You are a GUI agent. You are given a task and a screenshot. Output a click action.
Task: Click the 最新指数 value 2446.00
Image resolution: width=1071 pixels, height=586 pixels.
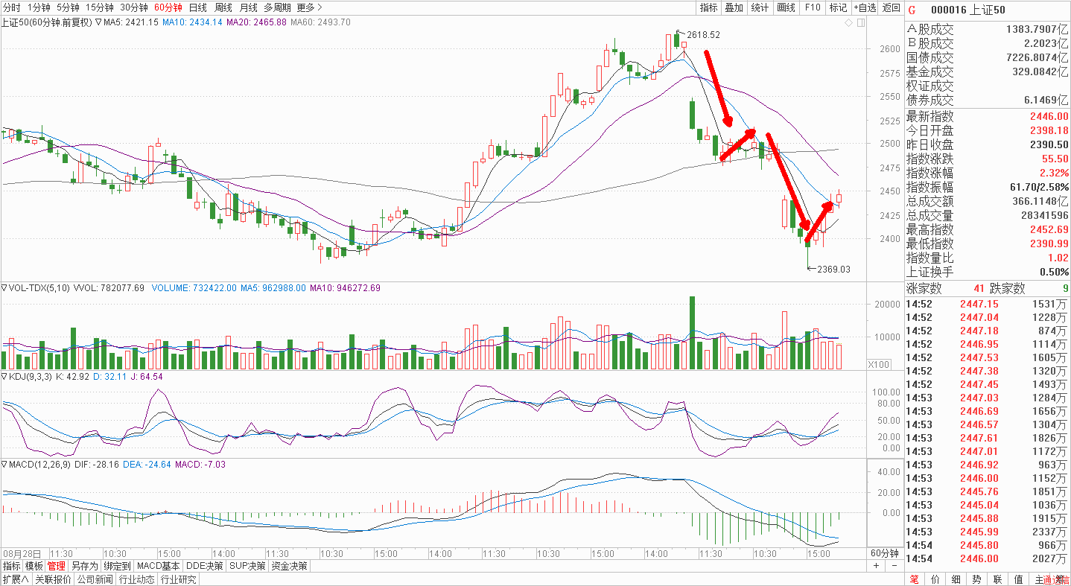pos(1049,117)
